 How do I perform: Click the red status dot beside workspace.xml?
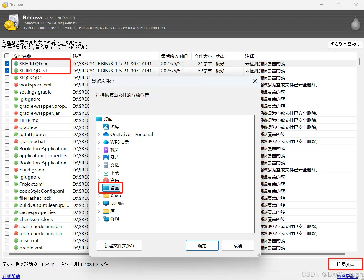coord(16,85)
